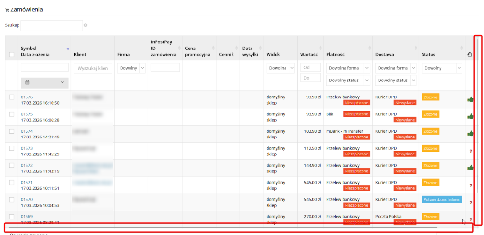Image resolution: width=484 pixels, height=235 pixels.
Task: Open the Status 'Dowolny' filter dropdown
Action: (441, 68)
